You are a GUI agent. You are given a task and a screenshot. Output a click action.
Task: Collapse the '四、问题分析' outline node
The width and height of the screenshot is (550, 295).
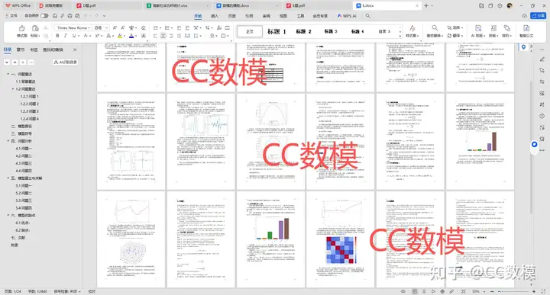click(x=8, y=141)
